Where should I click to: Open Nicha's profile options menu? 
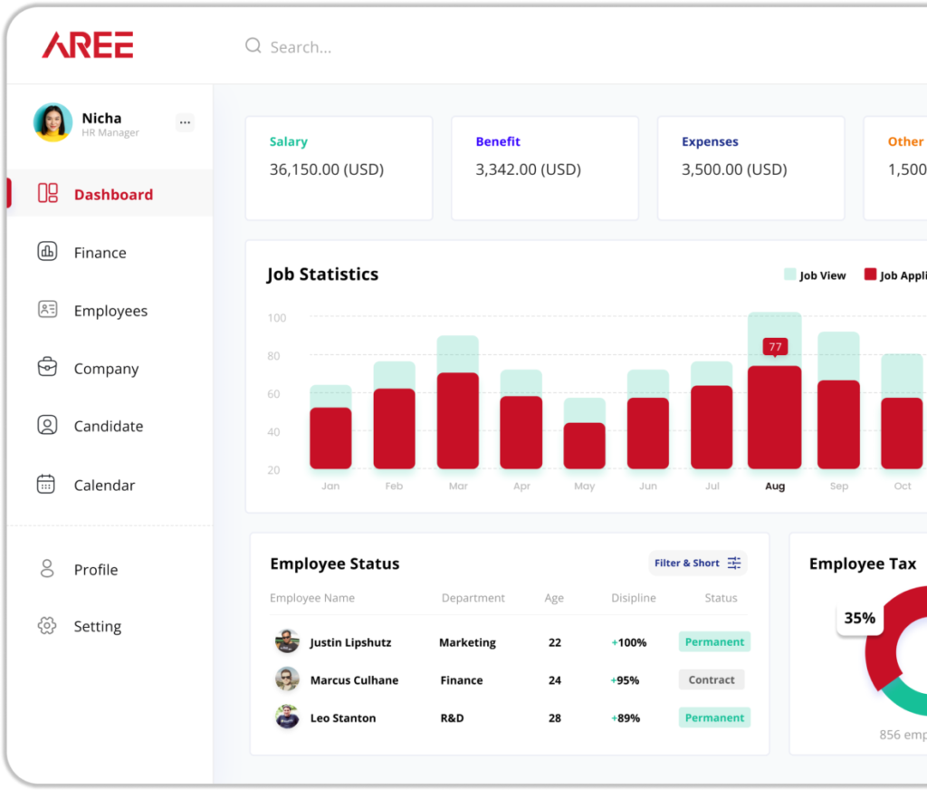[x=185, y=122]
